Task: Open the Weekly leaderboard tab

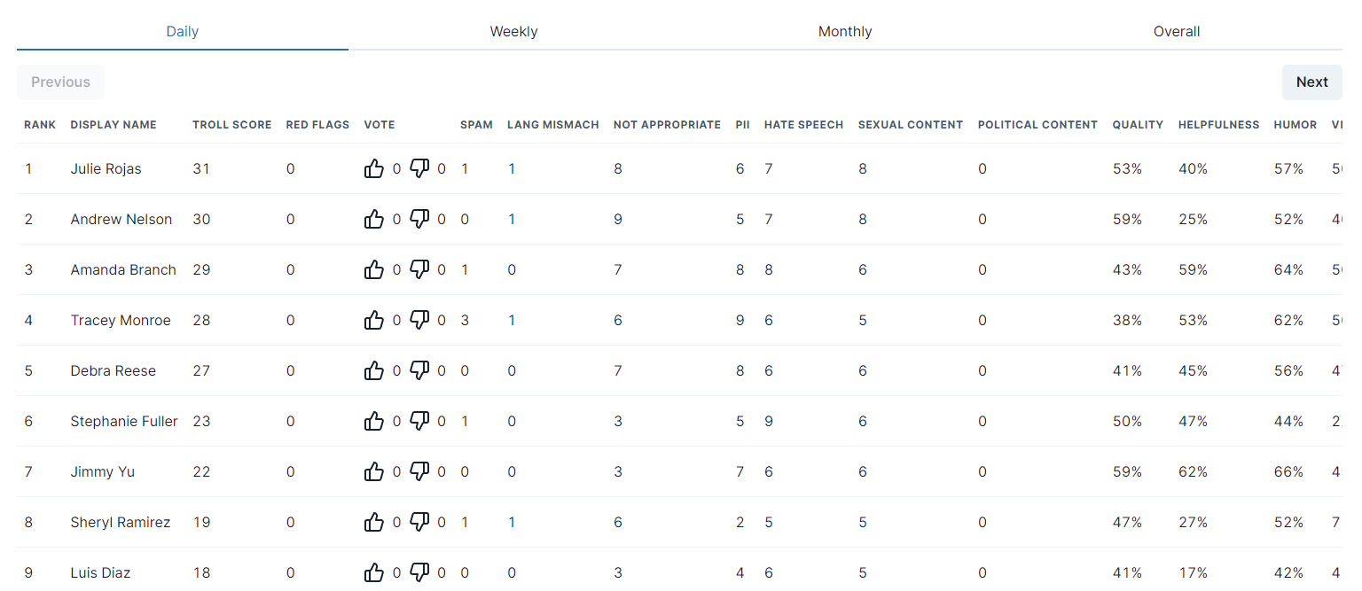Action: point(514,32)
